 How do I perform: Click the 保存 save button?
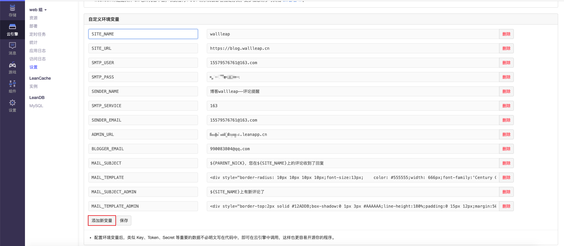124,221
